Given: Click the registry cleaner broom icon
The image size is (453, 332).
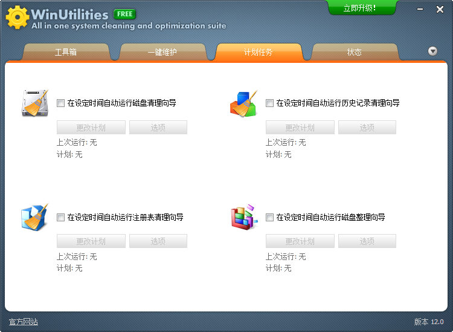Looking at the screenshot, I should point(35,217).
